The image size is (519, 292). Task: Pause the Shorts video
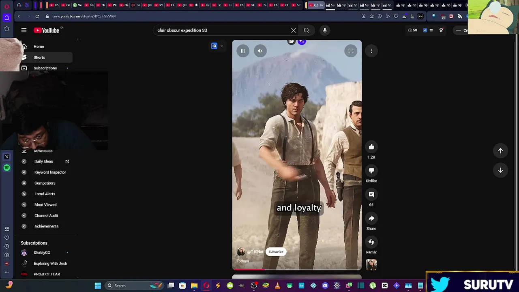pyautogui.click(x=242, y=51)
